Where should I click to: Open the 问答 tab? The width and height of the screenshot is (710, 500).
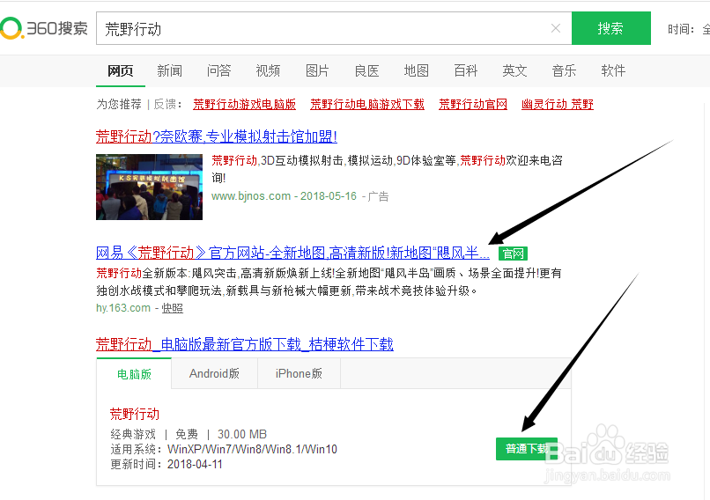[x=219, y=70]
